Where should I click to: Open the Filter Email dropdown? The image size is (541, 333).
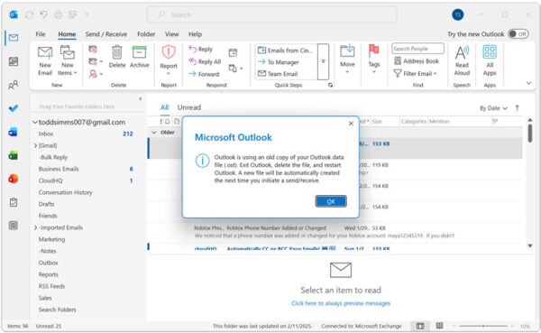point(416,74)
